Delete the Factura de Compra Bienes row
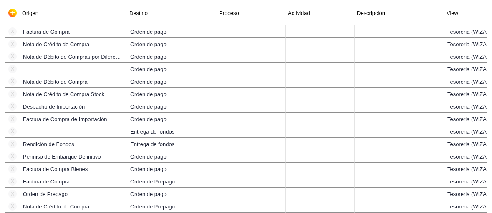 pos(13,169)
